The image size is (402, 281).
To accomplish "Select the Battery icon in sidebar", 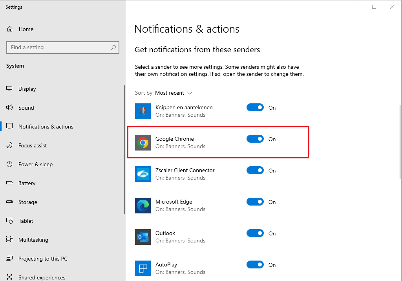I will point(9,183).
